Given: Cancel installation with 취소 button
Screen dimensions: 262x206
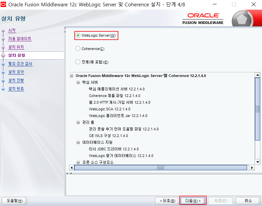Looking at the screenshot, I should click(248, 201).
